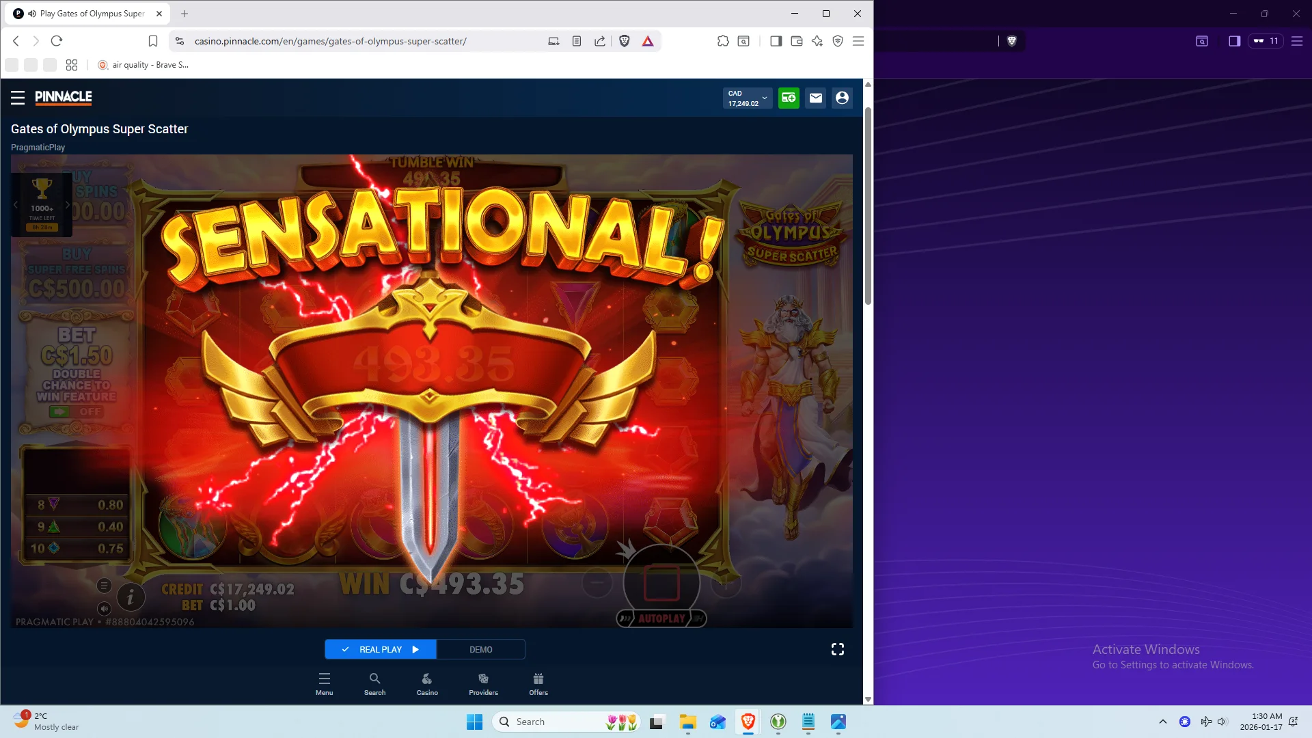Select the Gates of Olympus browser tab
The width and height of the screenshot is (1312, 738).
click(x=89, y=13)
